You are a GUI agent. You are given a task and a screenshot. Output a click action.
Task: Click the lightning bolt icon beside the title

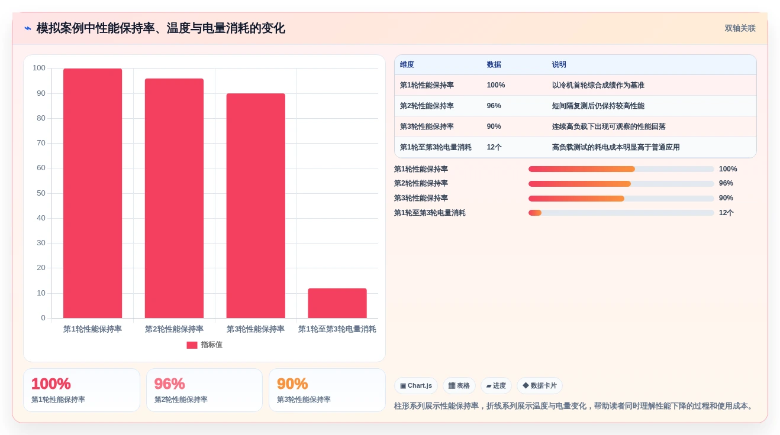pyautogui.click(x=28, y=28)
